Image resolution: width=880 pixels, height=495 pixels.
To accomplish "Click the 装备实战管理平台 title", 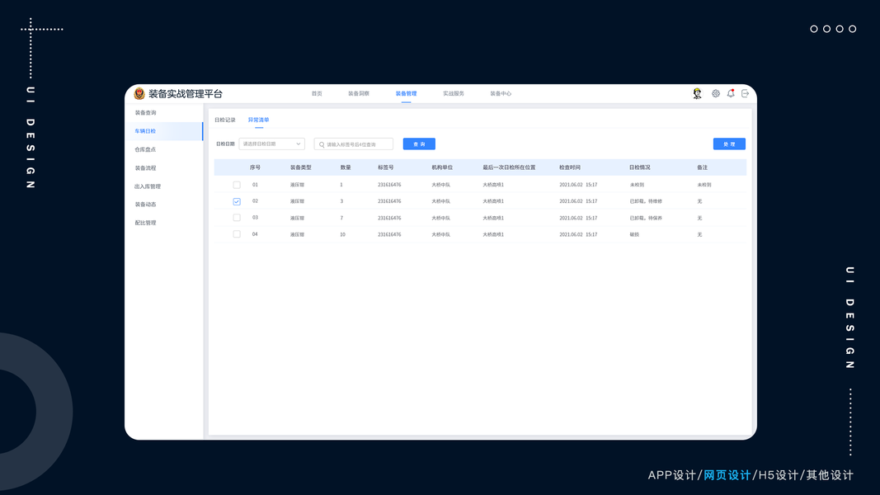I will point(186,94).
